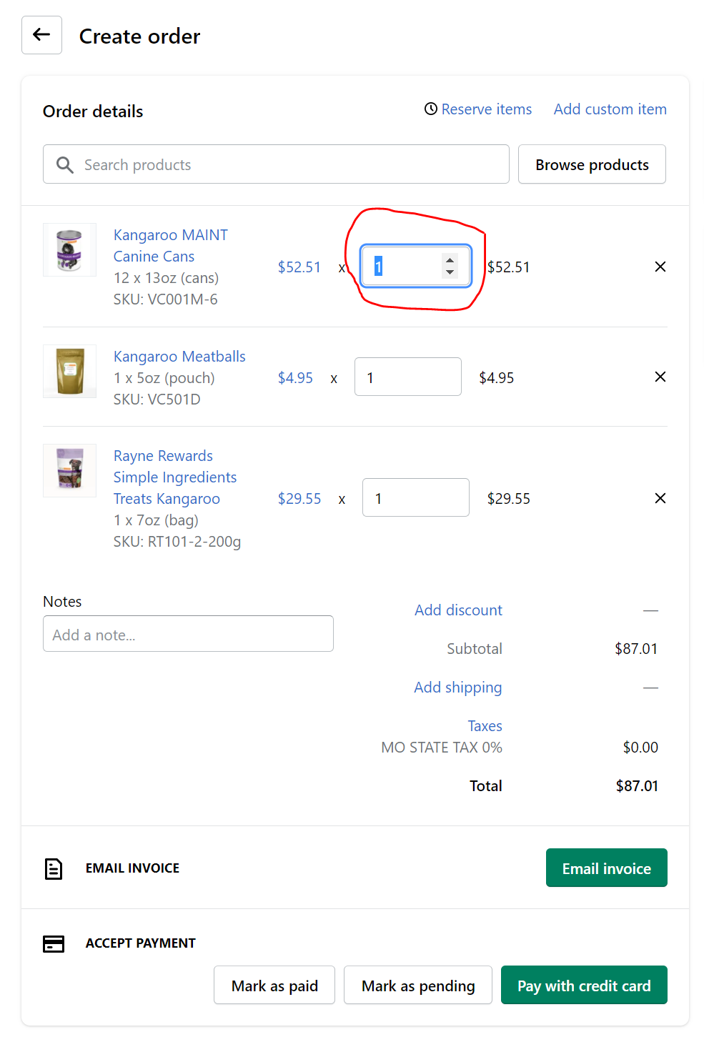Remove Kangaroo MAINT Canine Cans item
This screenshot has width=704, height=1042.
pyautogui.click(x=660, y=267)
